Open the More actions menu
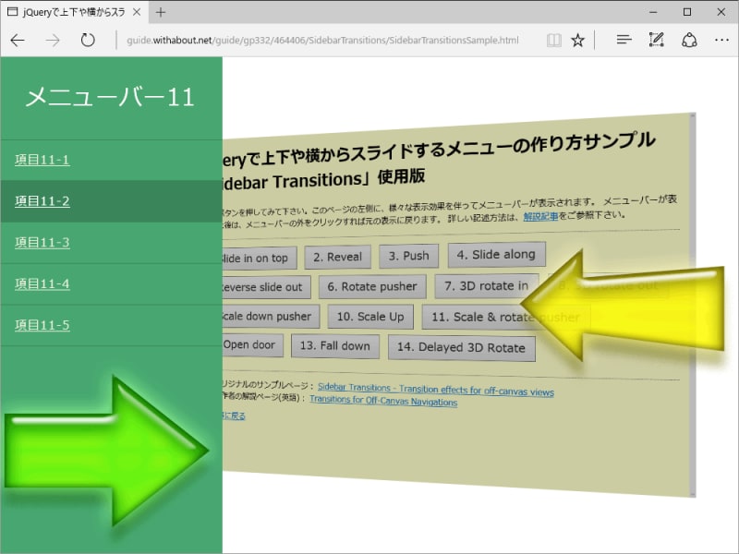This screenshot has width=739, height=554. click(722, 40)
